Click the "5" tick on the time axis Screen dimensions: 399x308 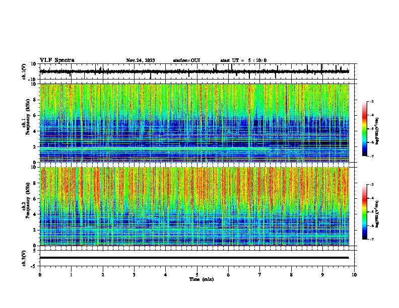[x=197, y=275]
